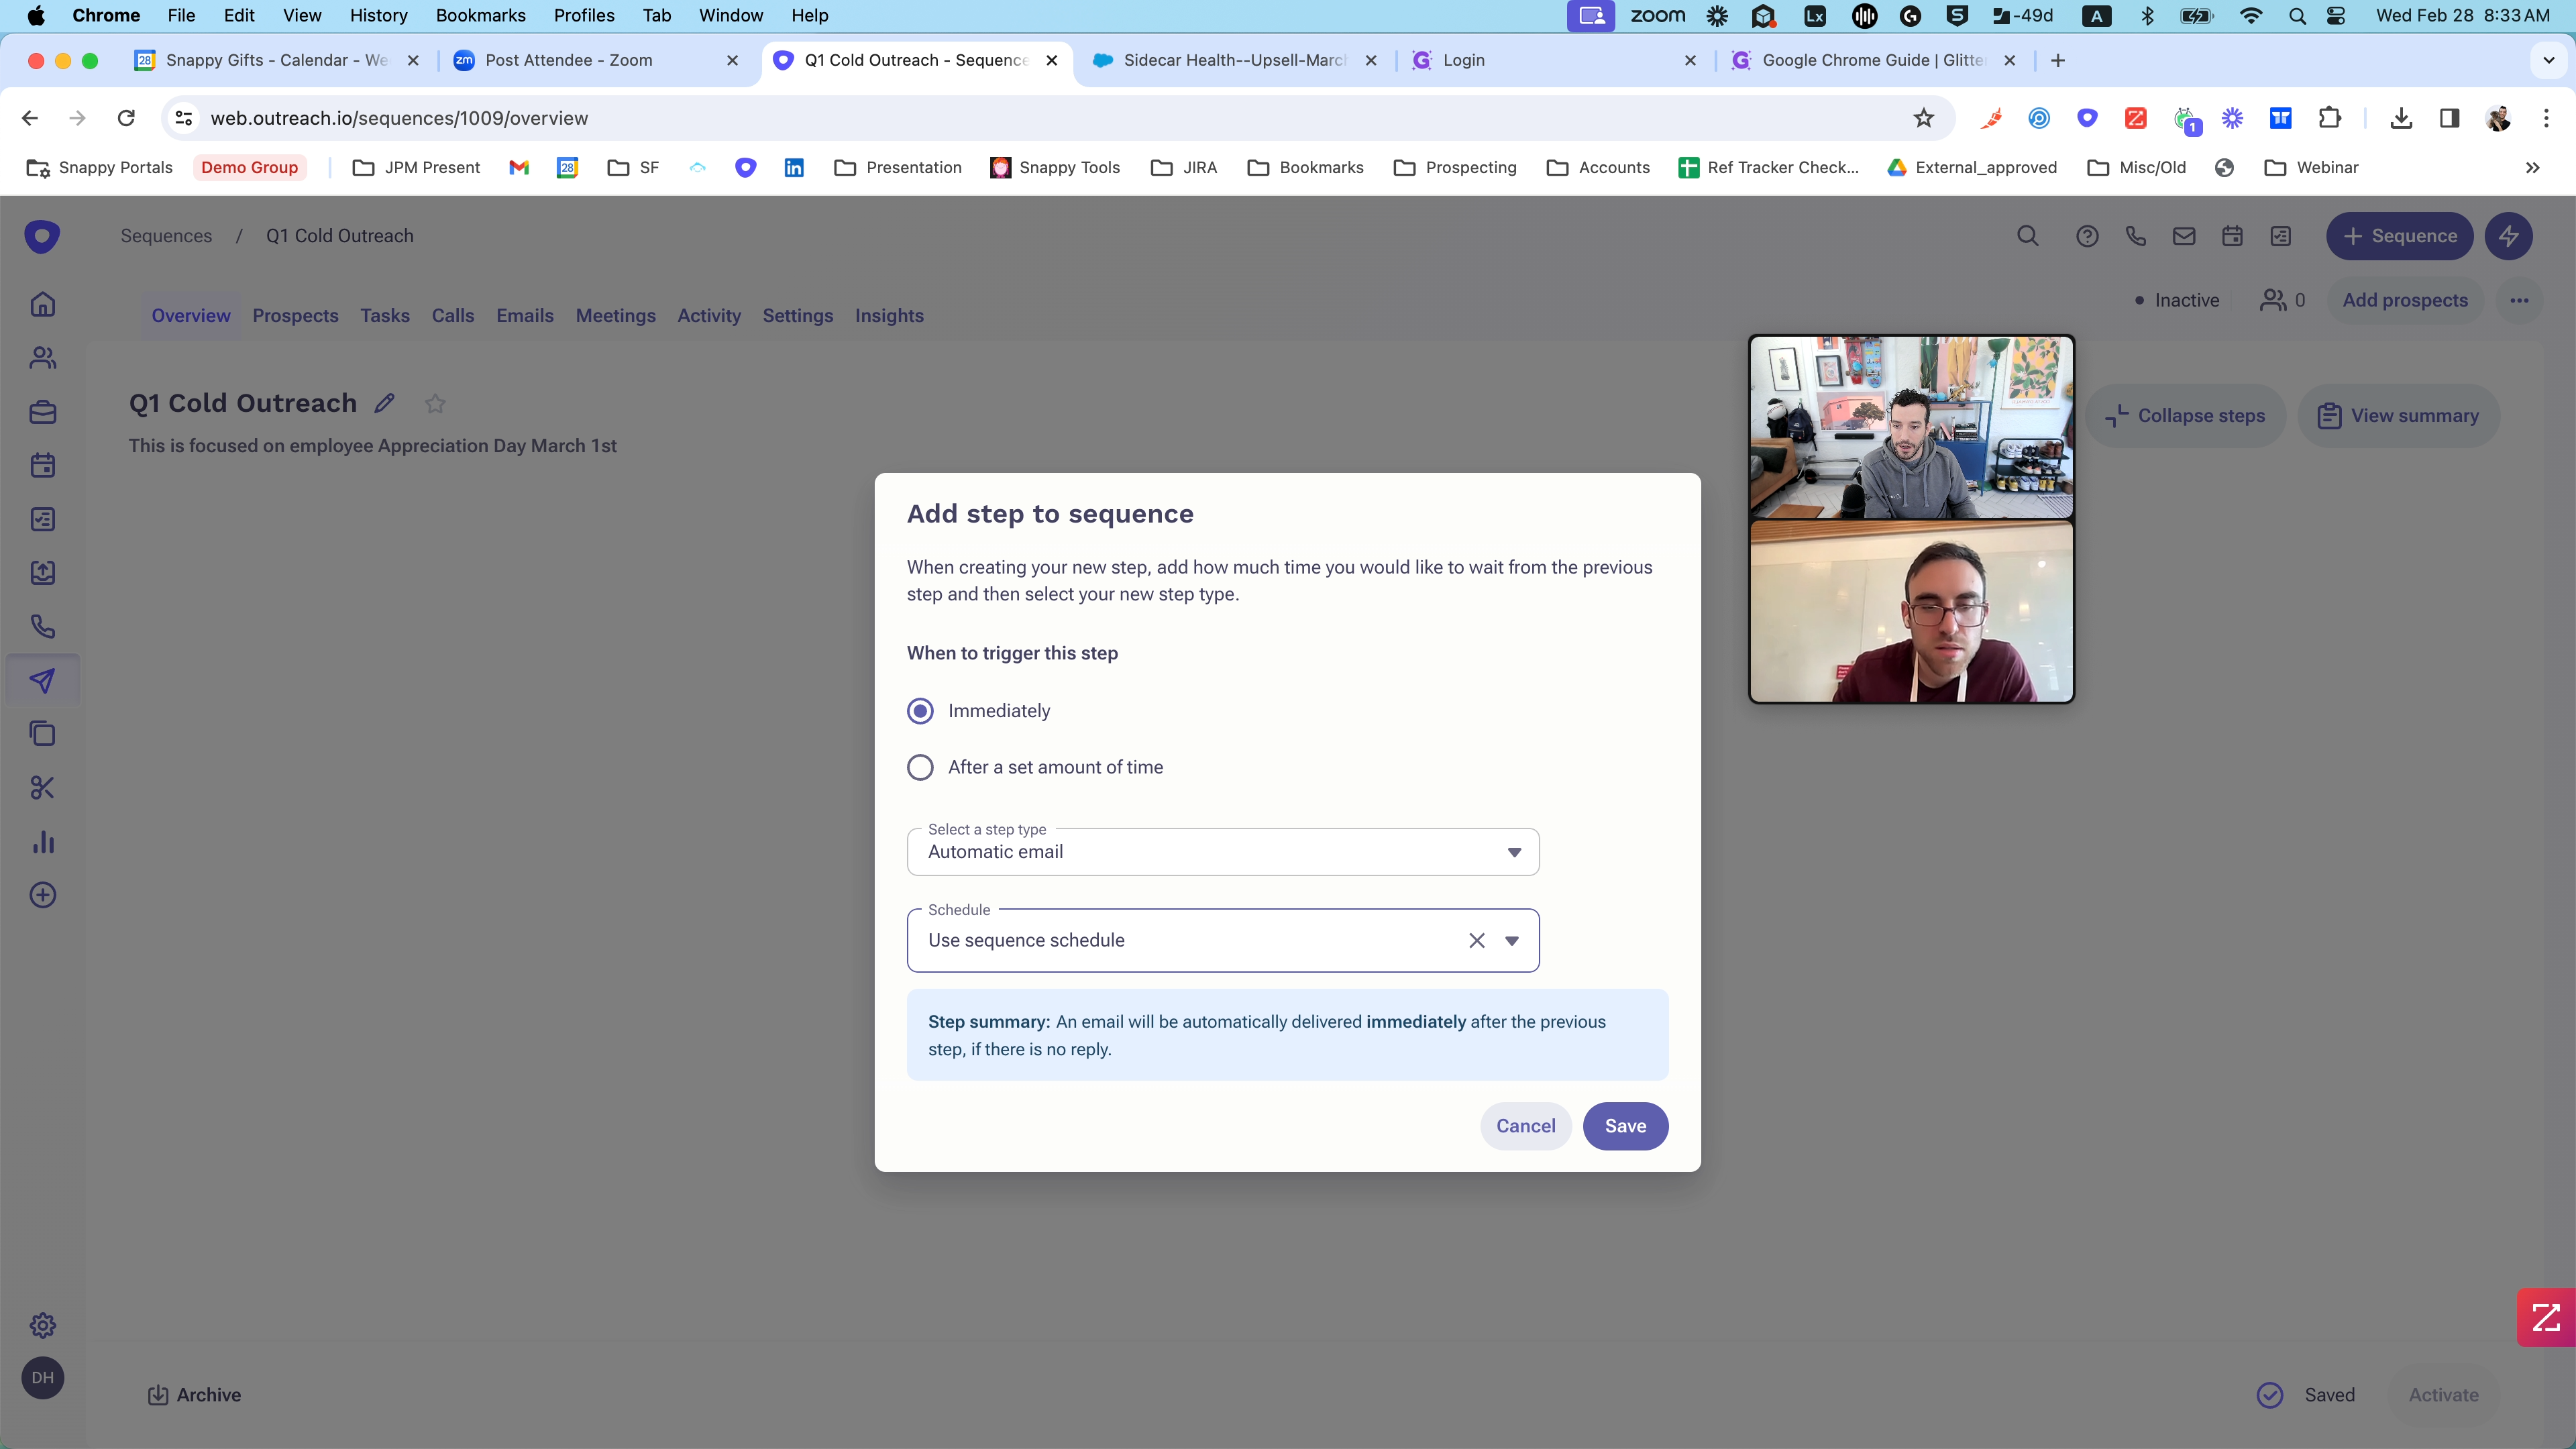Open settings gear in Outreach sidebar

42,1326
